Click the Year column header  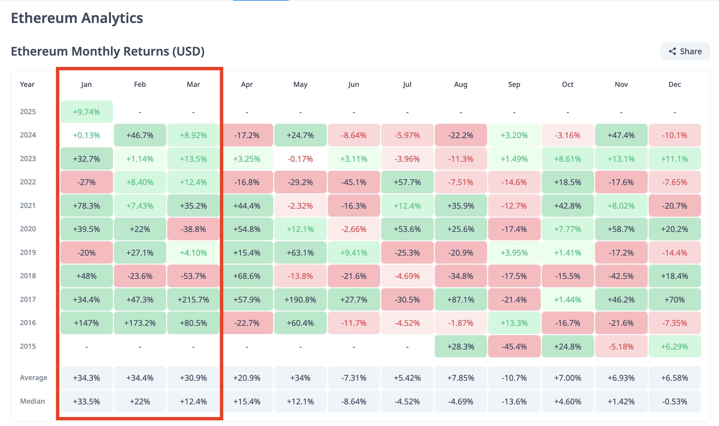[27, 85]
